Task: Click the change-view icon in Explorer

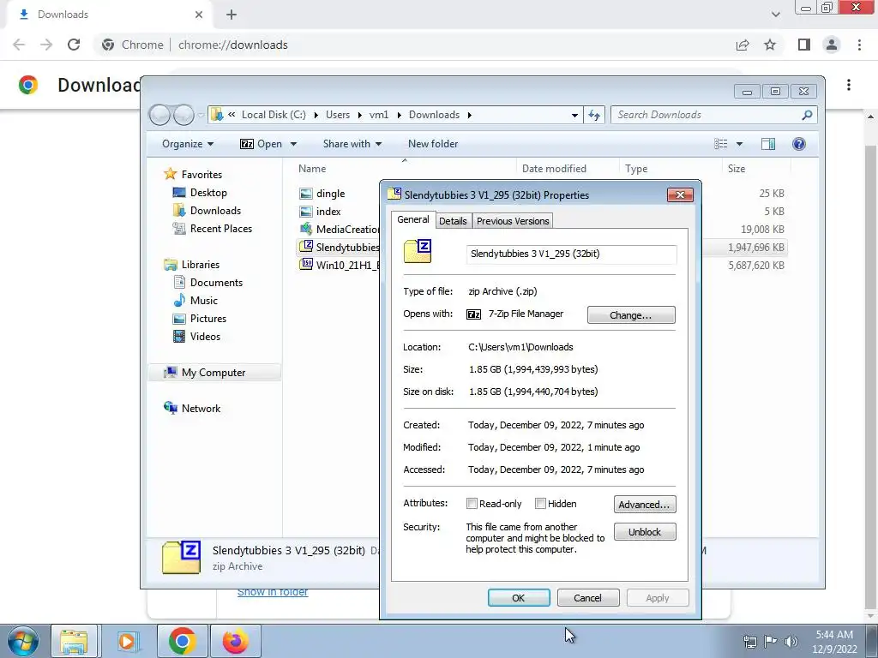Action: coord(720,144)
